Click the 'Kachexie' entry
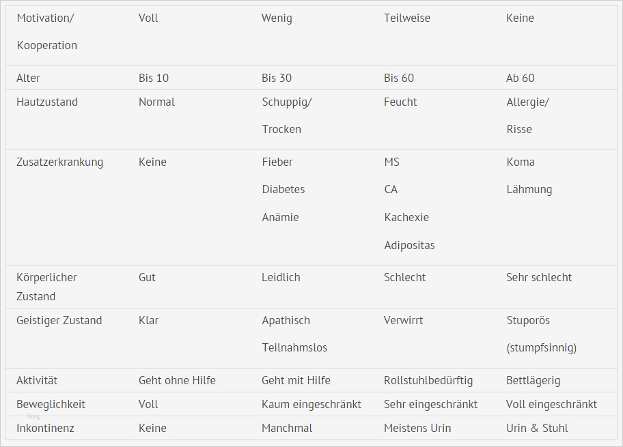Viewport: 623px width, 447px height. click(406, 217)
